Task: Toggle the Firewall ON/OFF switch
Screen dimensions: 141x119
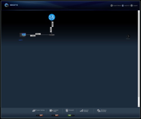Action: 71,115
